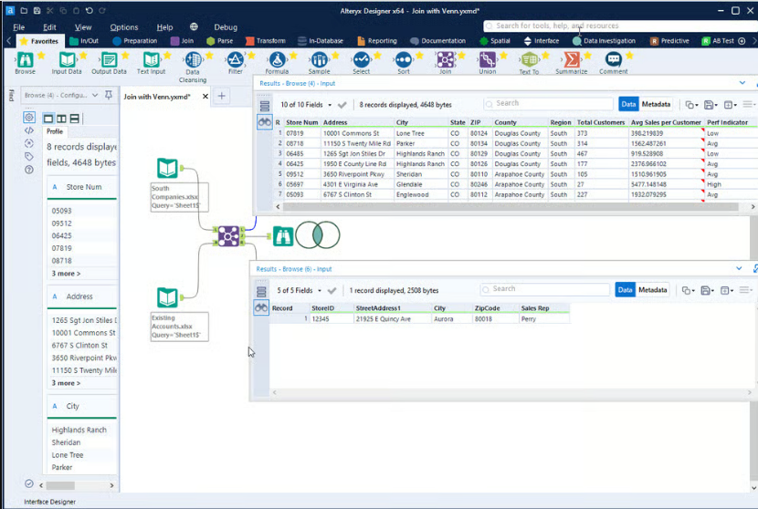Open the help question mark icon in side panel
The image size is (758, 509).
(x=29, y=170)
